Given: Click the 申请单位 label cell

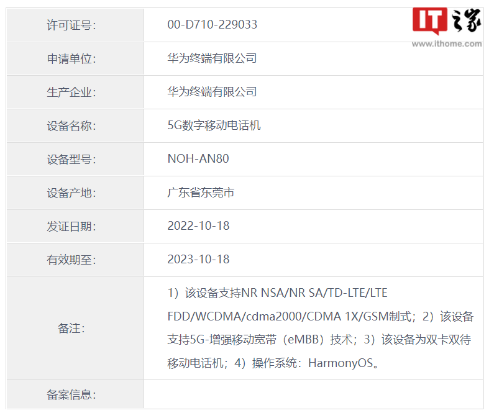Looking at the screenshot, I should (71, 59).
